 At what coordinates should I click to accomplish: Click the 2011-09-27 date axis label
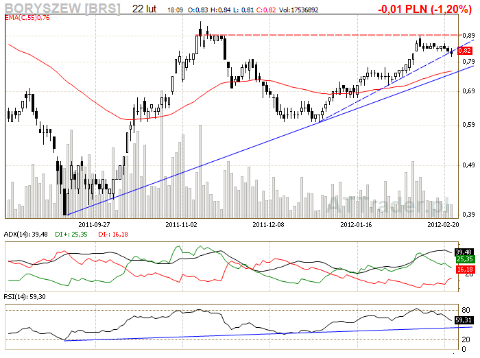coord(94,225)
